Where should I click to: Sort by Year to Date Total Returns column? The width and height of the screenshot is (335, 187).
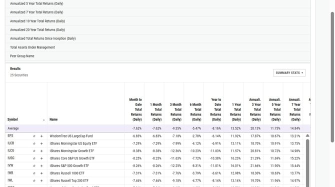coord(216,109)
